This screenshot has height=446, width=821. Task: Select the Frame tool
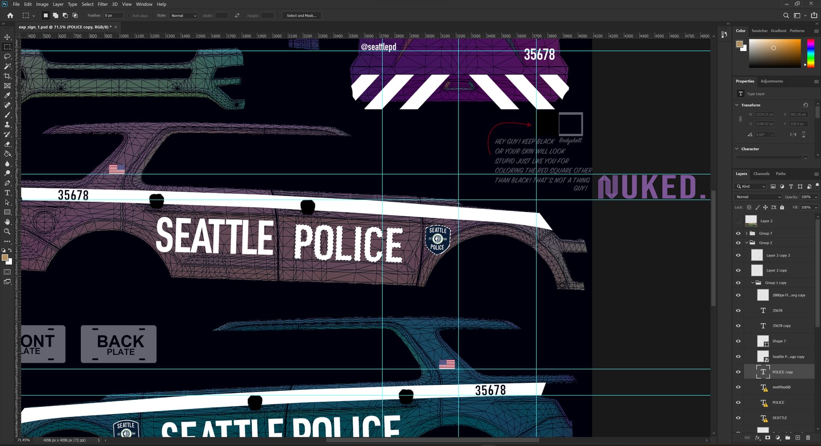[x=7, y=86]
